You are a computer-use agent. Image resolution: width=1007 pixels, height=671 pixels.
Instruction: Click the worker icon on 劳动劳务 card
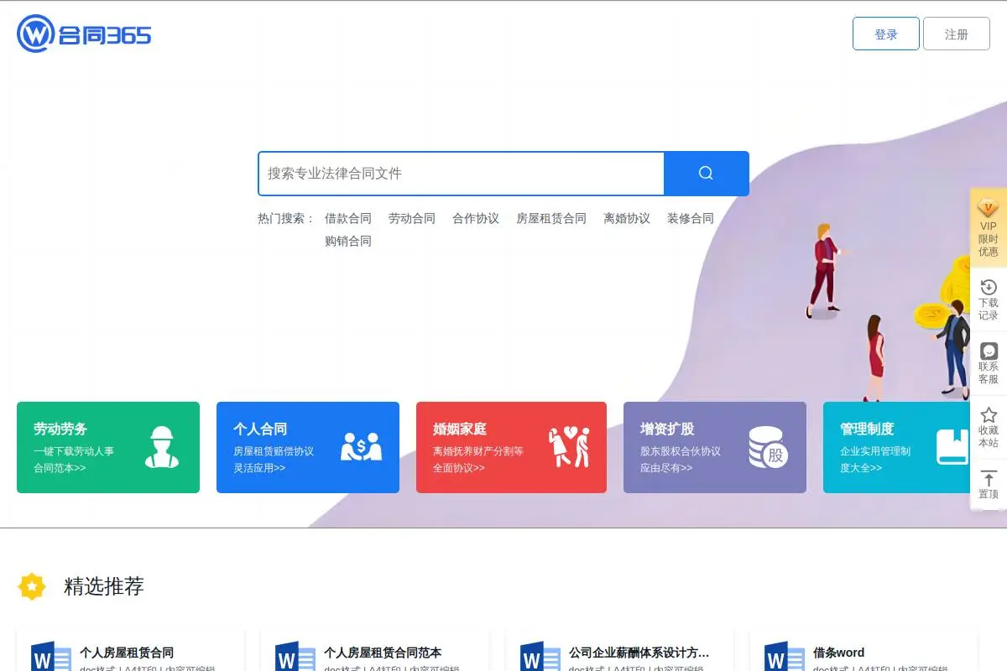tap(161, 447)
